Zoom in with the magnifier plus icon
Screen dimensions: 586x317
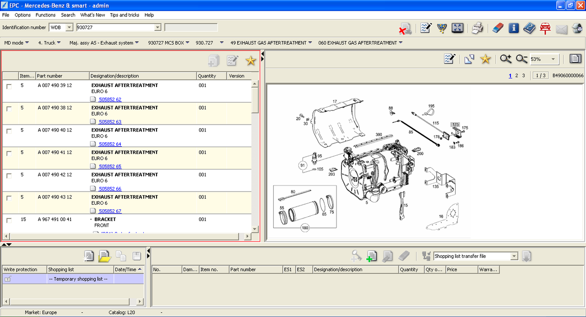505,59
